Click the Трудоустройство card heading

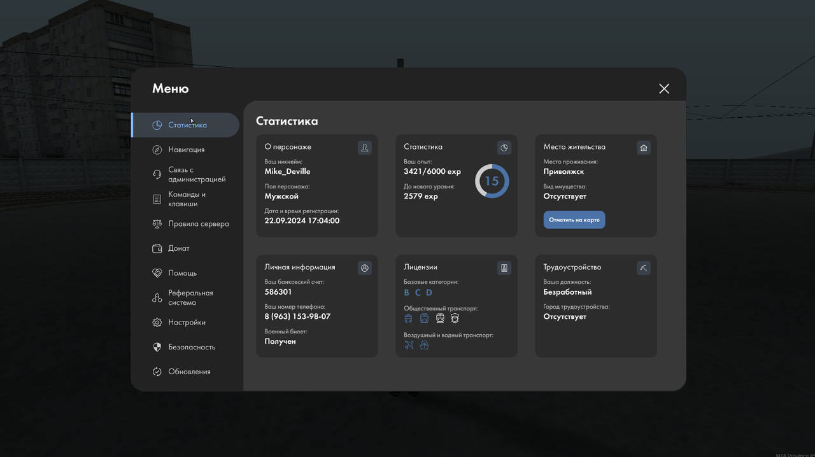pyautogui.click(x=572, y=267)
